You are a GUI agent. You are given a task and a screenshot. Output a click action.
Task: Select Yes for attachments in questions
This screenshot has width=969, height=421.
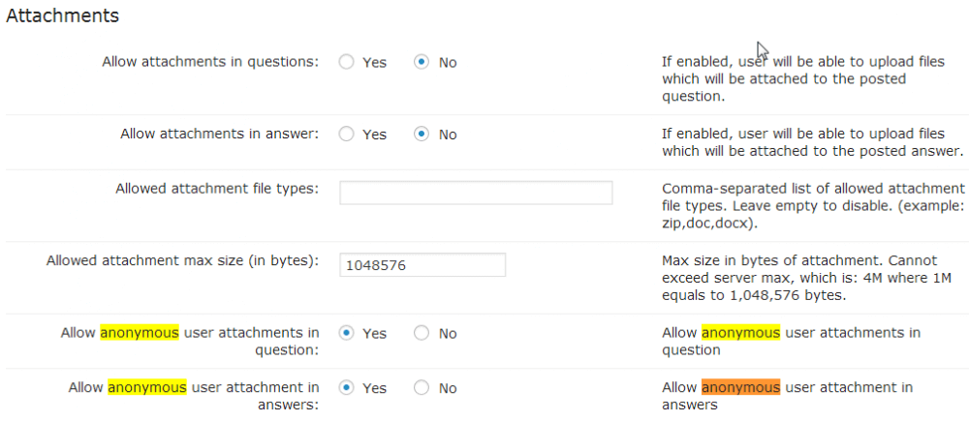[346, 62]
